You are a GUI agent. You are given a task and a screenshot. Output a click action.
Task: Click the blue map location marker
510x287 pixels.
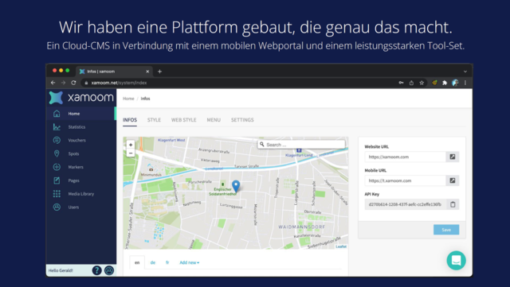tap(236, 186)
